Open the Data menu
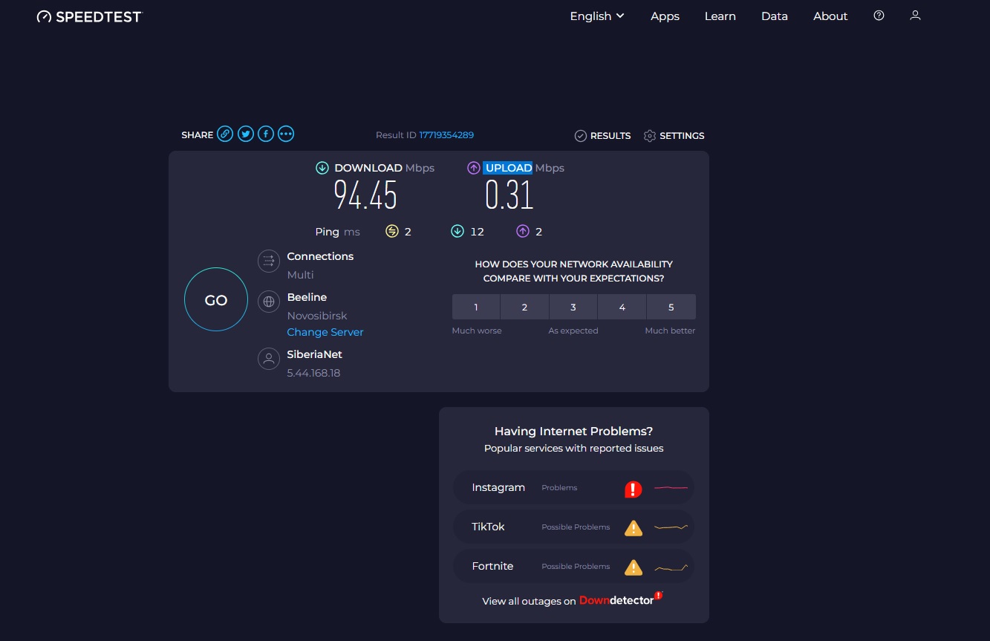 (x=774, y=16)
